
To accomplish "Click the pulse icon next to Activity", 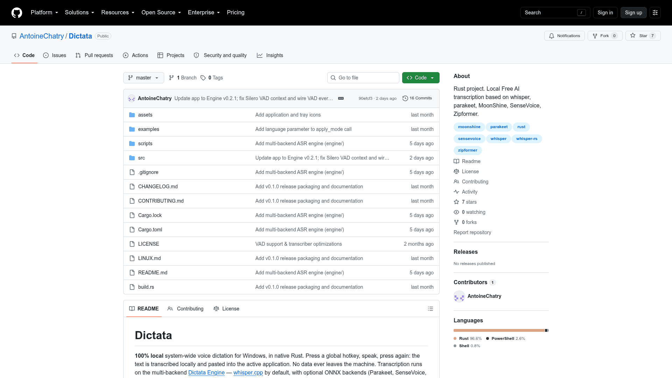I will (456, 192).
